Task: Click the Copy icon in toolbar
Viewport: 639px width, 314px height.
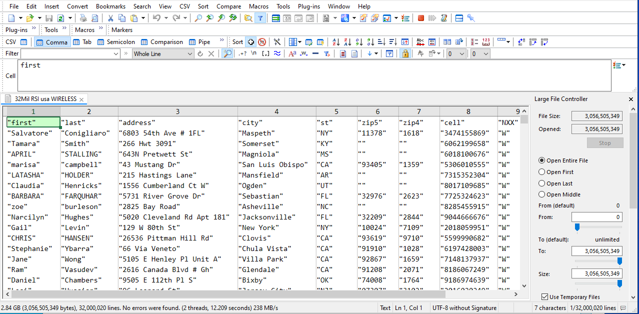Action: pyautogui.click(x=122, y=18)
